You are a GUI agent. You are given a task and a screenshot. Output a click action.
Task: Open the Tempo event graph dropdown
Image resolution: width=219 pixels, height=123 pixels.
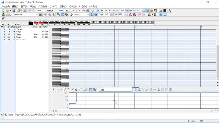[130, 90]
